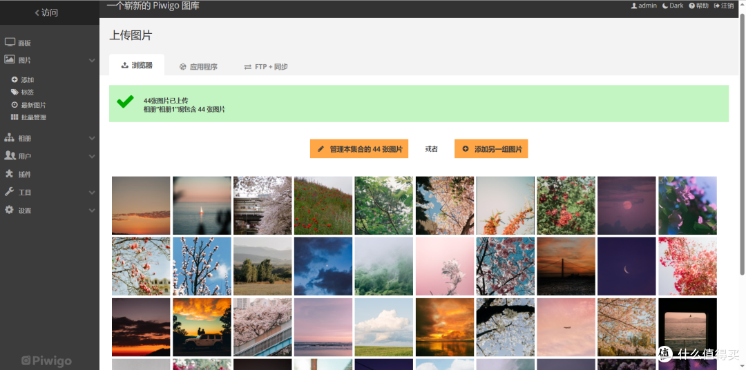Open the 插件 puzzle-piece plugins icon
Image resolution: width=746 pixels, height=370 pixels.
(10, 174)
